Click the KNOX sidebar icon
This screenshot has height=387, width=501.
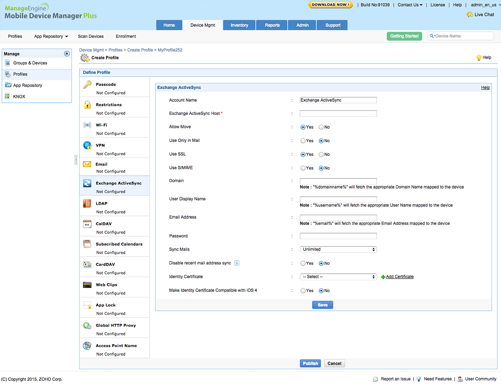8,97
